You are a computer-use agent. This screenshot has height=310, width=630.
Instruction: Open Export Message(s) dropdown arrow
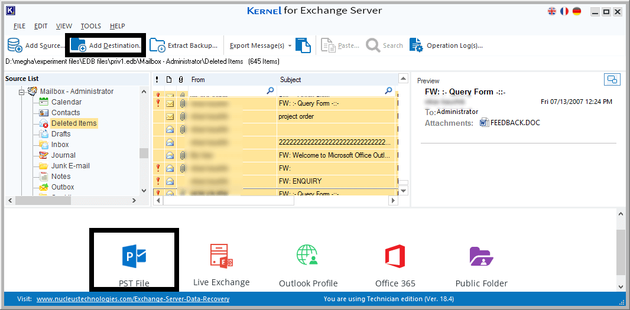click(290, 46)
